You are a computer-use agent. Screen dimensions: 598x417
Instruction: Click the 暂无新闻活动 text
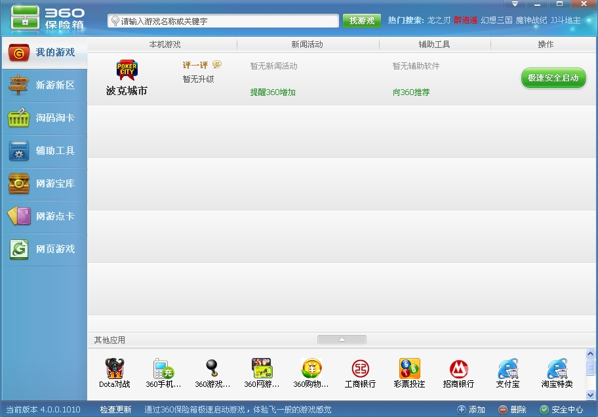[274, 66]
